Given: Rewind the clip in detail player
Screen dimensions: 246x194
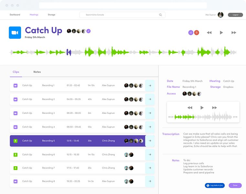Looking at the screenshot, I should (x=190, y=108).
